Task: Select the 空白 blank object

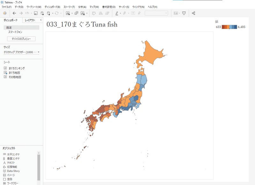Action: [8, 179]
